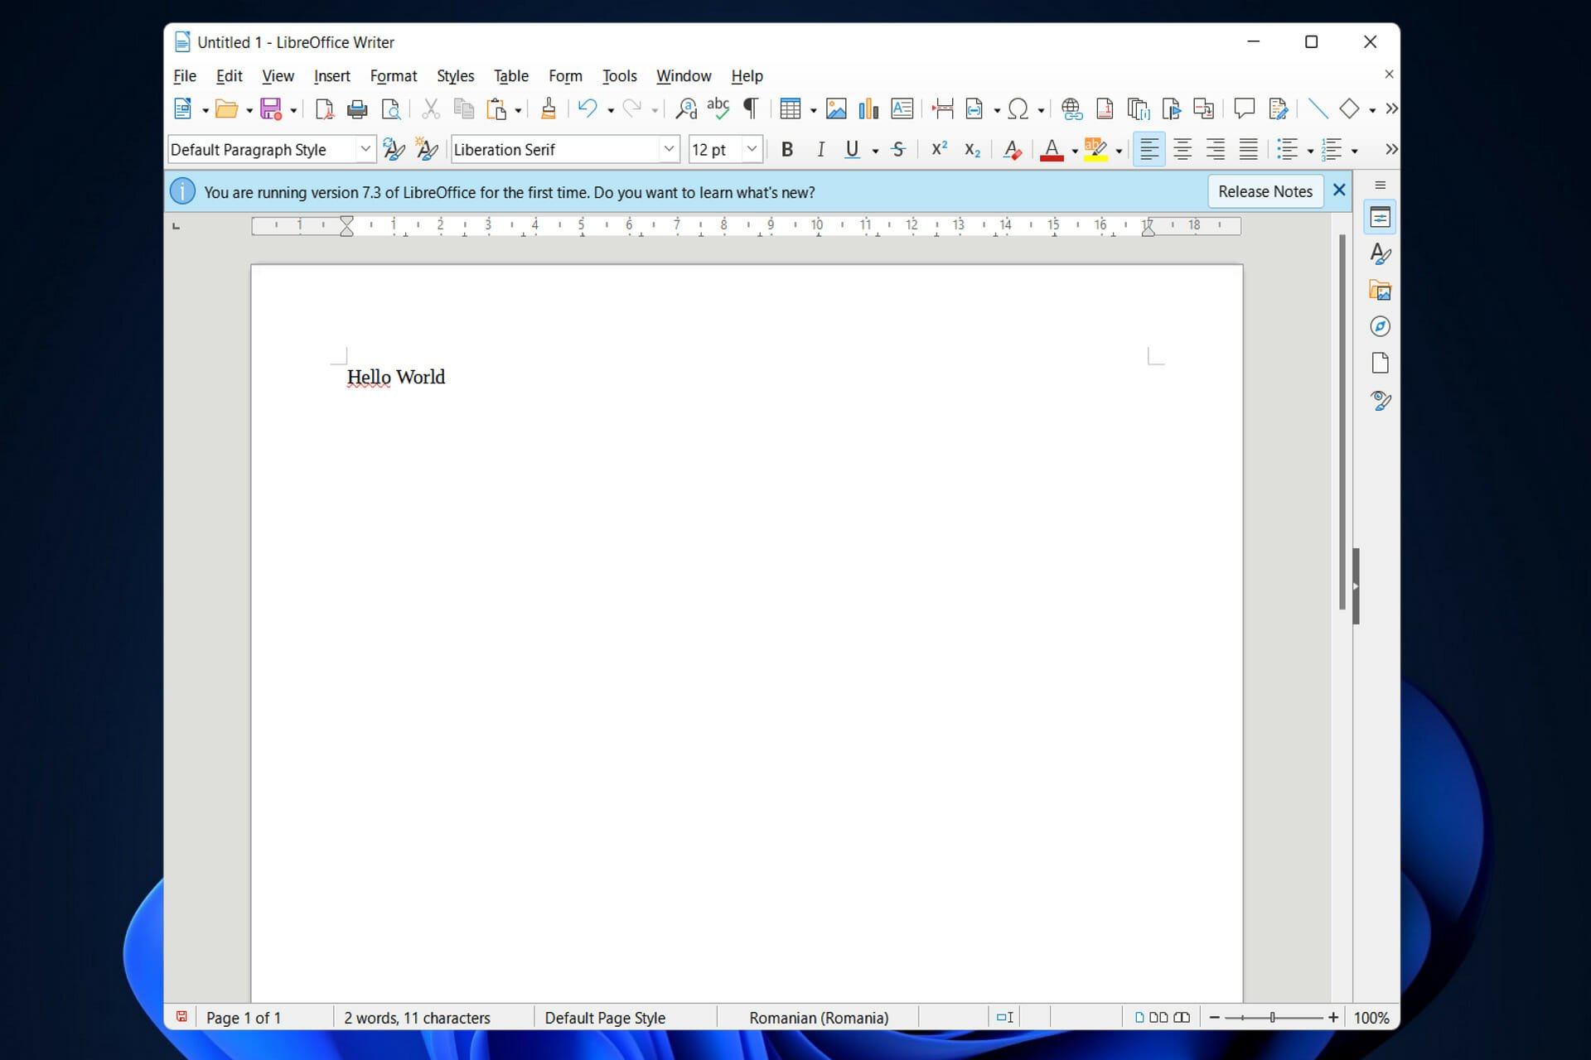Toggle the Subscript formatting button
This screenshot has width=1591, height=1060.
pyautogui.click(x=970, y=149)
